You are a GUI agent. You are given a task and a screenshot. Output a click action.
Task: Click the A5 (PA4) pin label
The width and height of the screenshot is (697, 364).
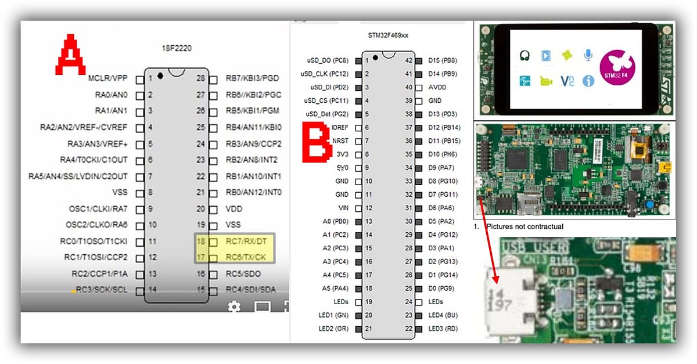[336, 289]
